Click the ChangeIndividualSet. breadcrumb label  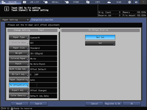pyautogui.click(x=42, y=20)
